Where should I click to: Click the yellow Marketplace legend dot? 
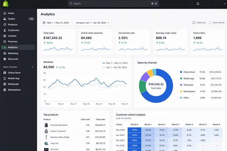(181, 91)
